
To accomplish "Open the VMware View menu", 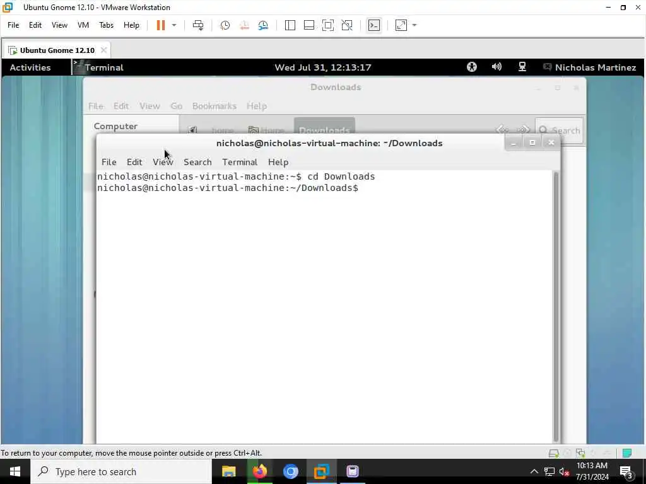I will tap(59, 25).
